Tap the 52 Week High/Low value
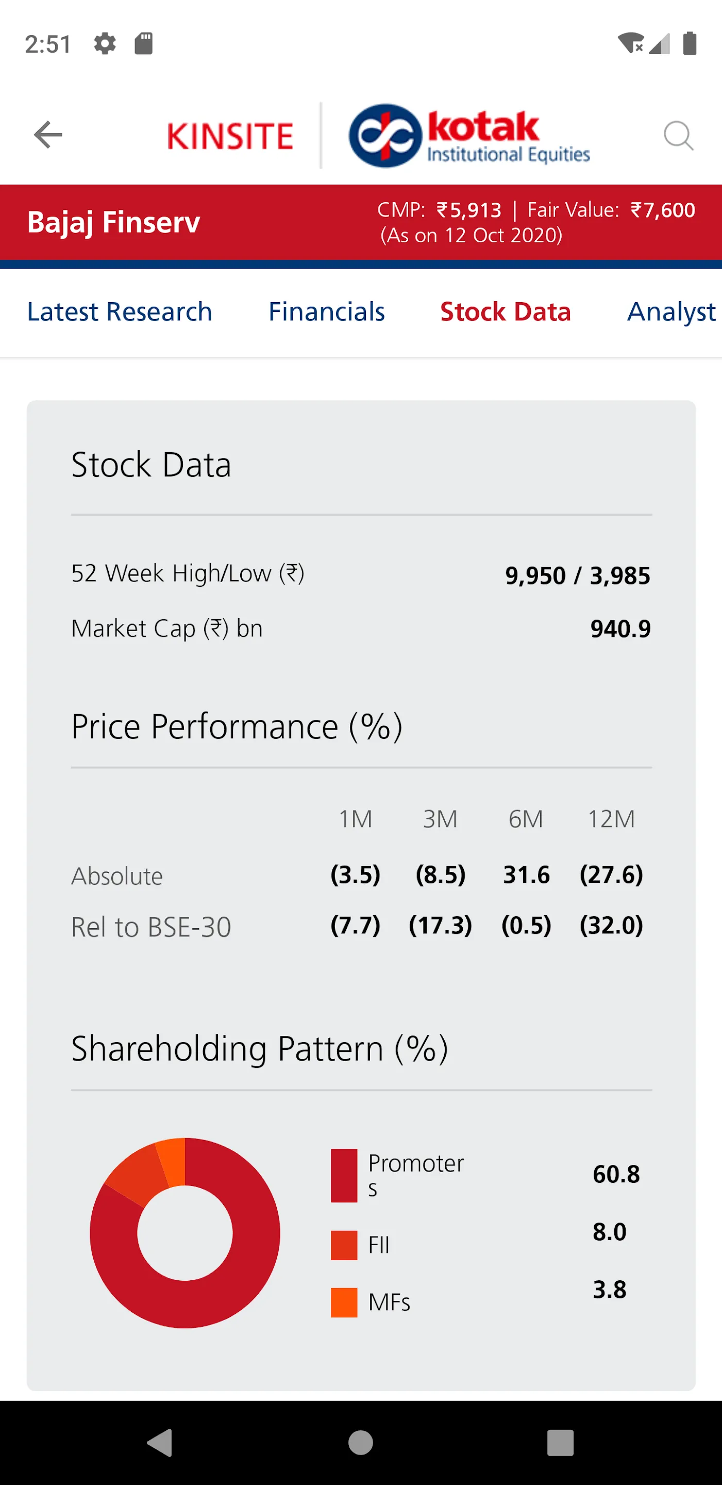Screen dimensions: 722x1485 [578, 575]
